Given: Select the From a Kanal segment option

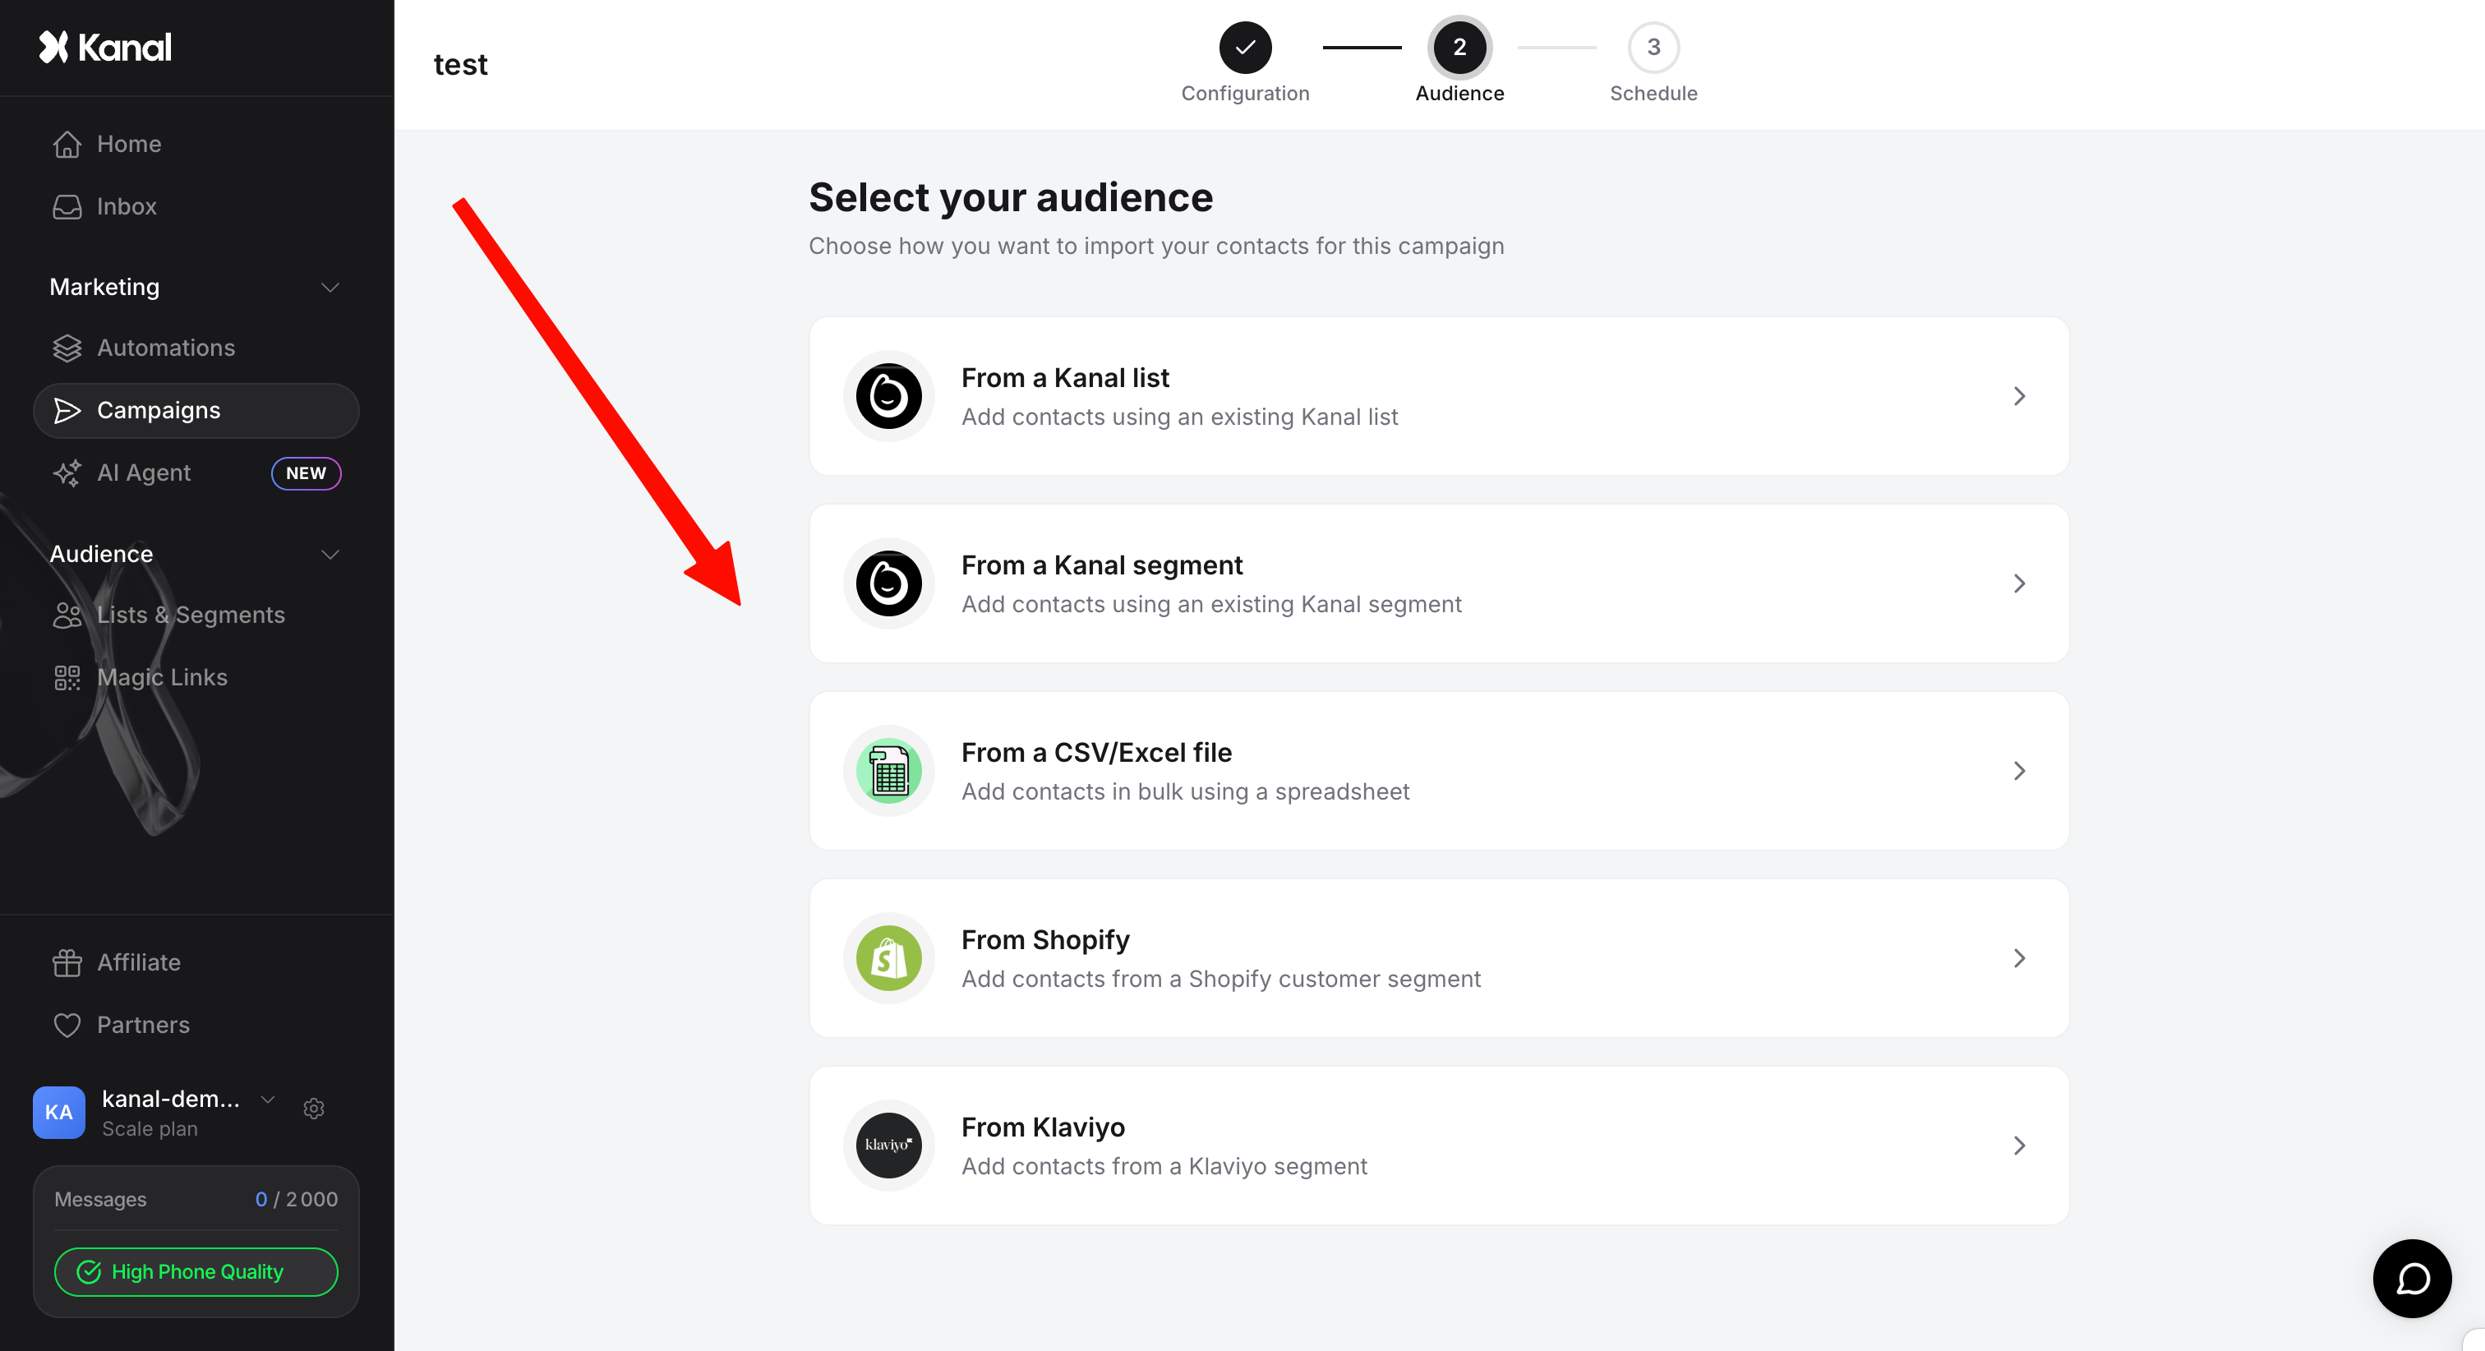Looking at the screenshot, I should pos(1438,583).
